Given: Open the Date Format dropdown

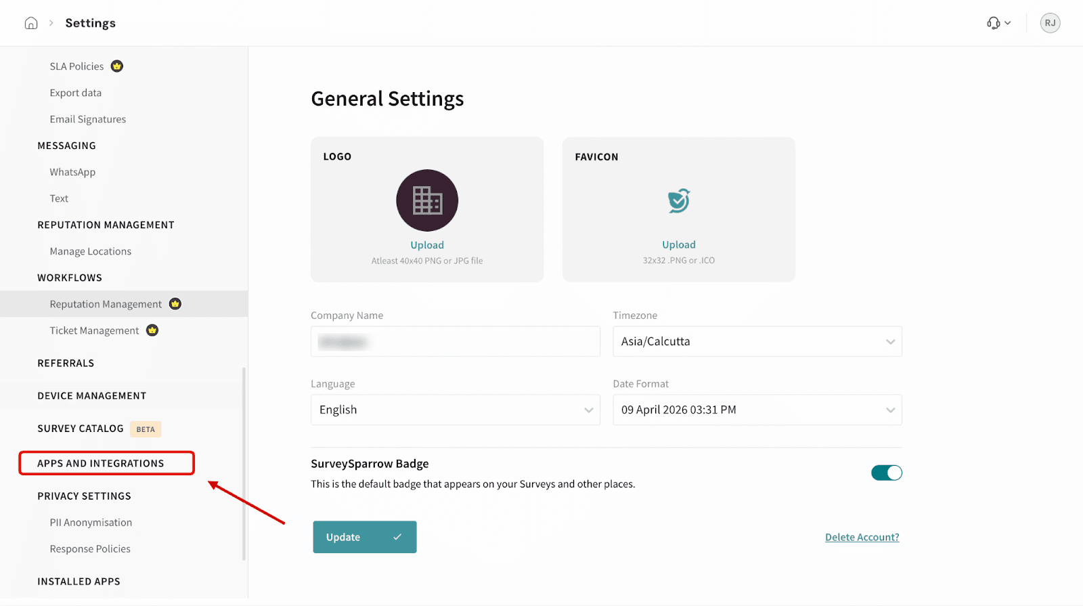Looking at the screenshot, I should click(x=757, y=410).
